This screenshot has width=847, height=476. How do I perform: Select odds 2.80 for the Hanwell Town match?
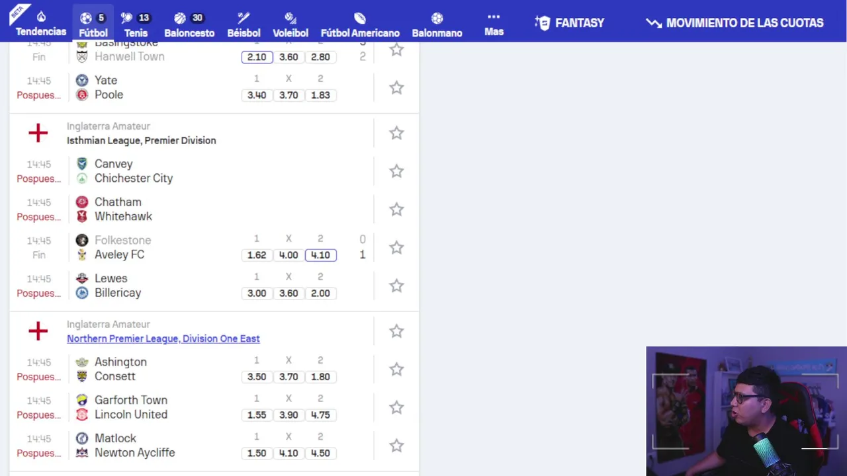pos(320,57)
